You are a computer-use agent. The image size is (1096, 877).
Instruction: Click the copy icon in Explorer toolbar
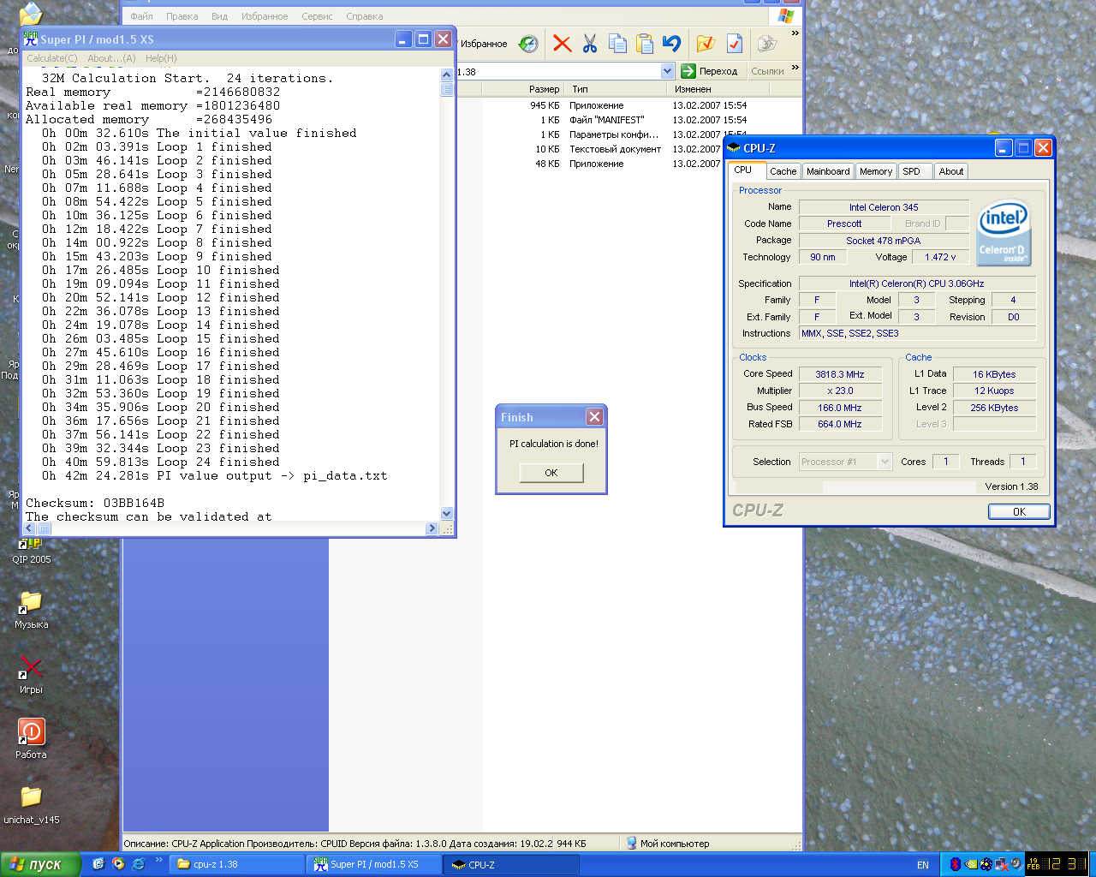coord(617,44)
